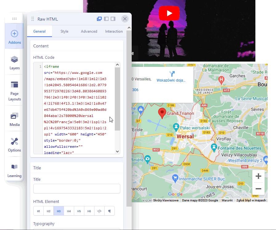The width and height of the screenshot is (276, 230).
Task: Choose the code tag HTML element
Action: click(99, 211)
